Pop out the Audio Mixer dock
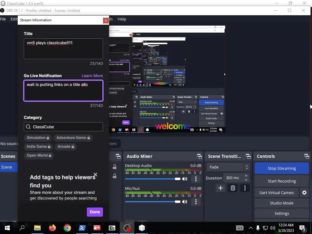312x234 pixels. pos(199,156)
